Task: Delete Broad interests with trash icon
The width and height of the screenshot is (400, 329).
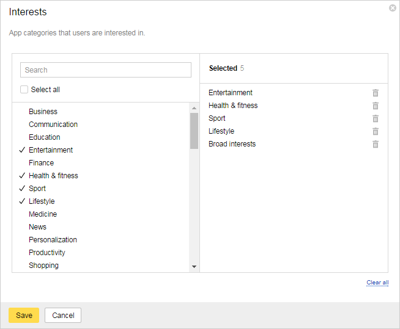Action: click(376, 144)
